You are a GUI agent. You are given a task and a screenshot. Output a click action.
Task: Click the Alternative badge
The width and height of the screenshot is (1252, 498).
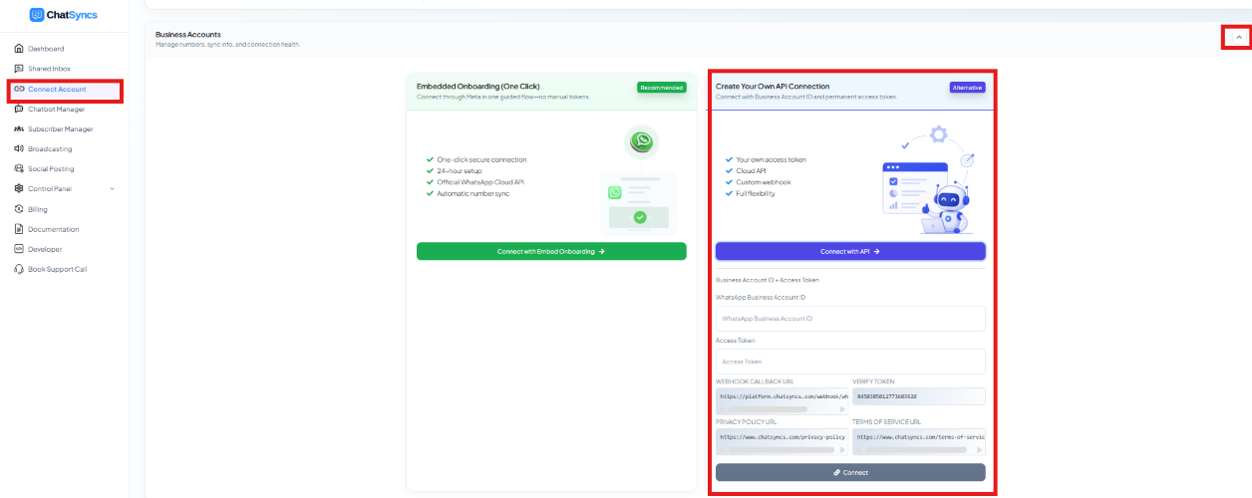968,88
